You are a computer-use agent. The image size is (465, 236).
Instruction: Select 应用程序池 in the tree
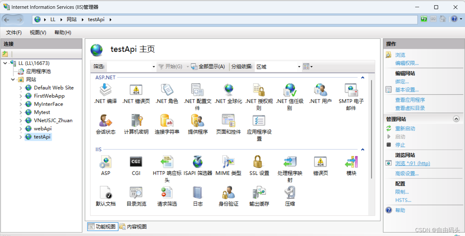[38, 71]
